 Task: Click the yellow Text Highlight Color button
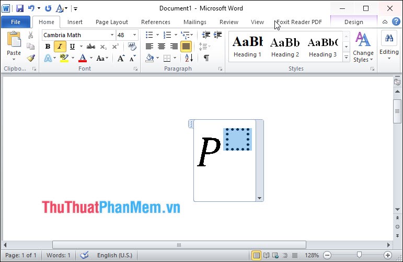click(64, 58)
